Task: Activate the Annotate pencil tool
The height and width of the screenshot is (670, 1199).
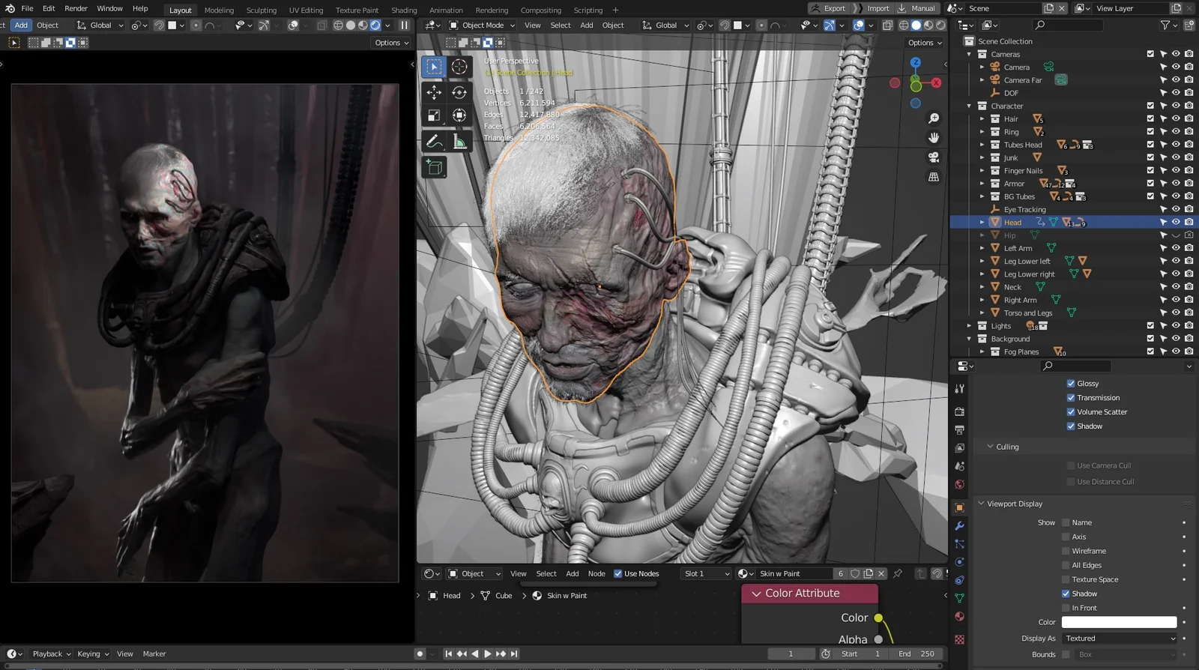Action: coord(434,142)
